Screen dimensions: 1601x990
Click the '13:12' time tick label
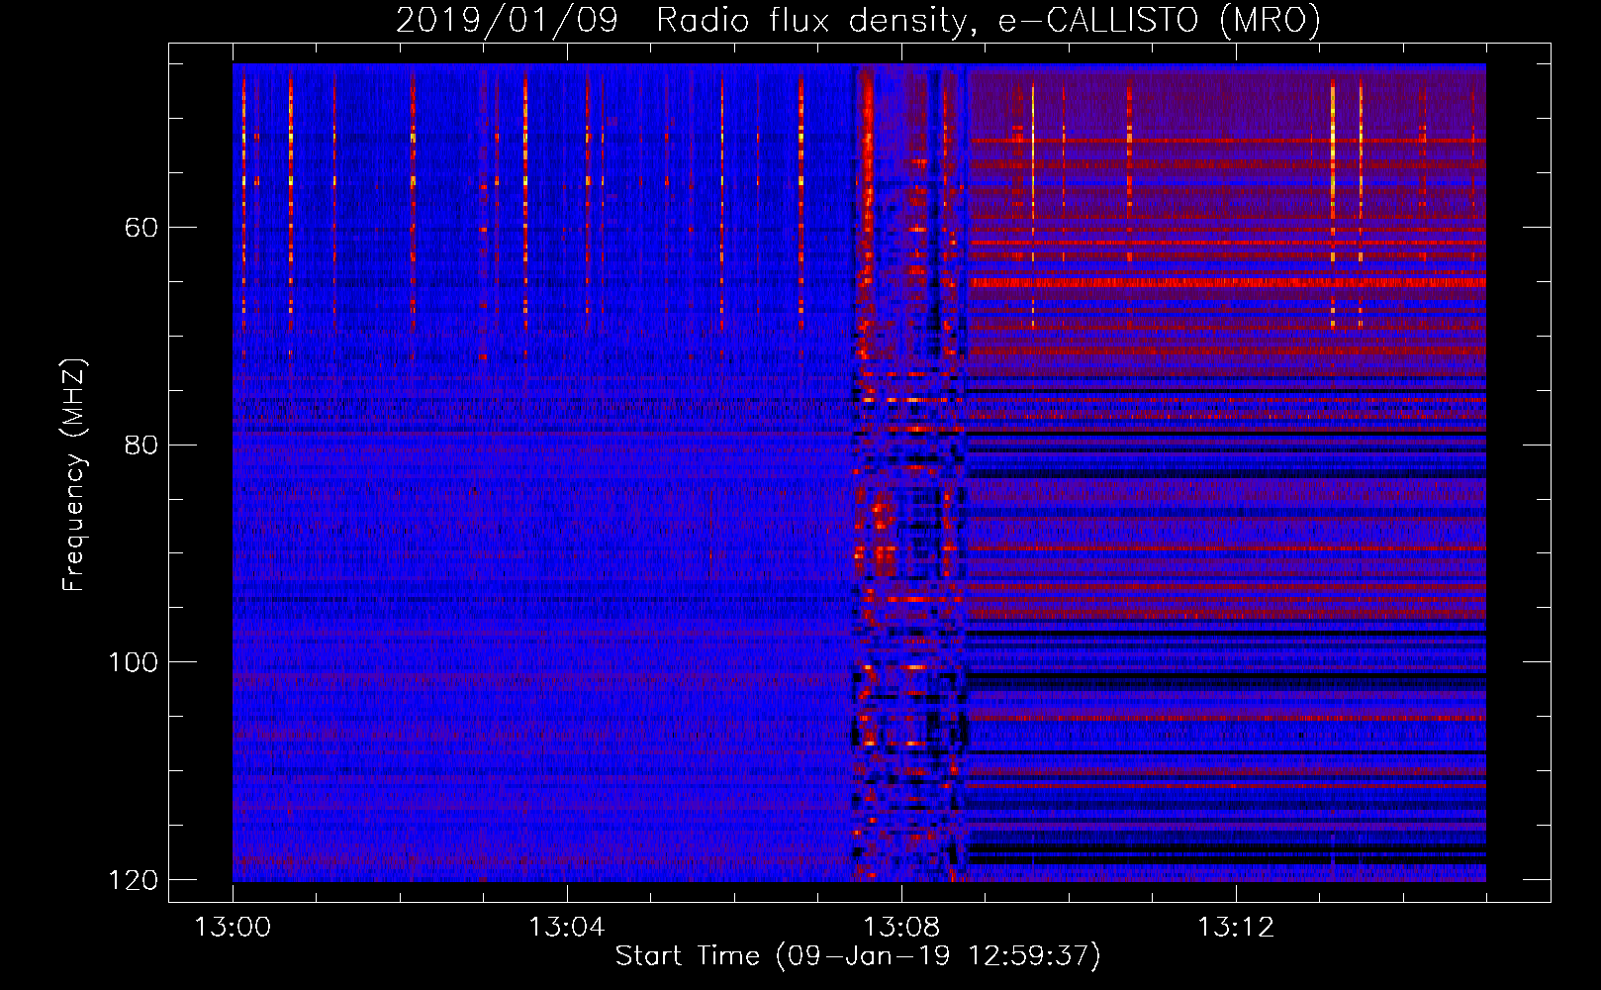(1235, 928)
